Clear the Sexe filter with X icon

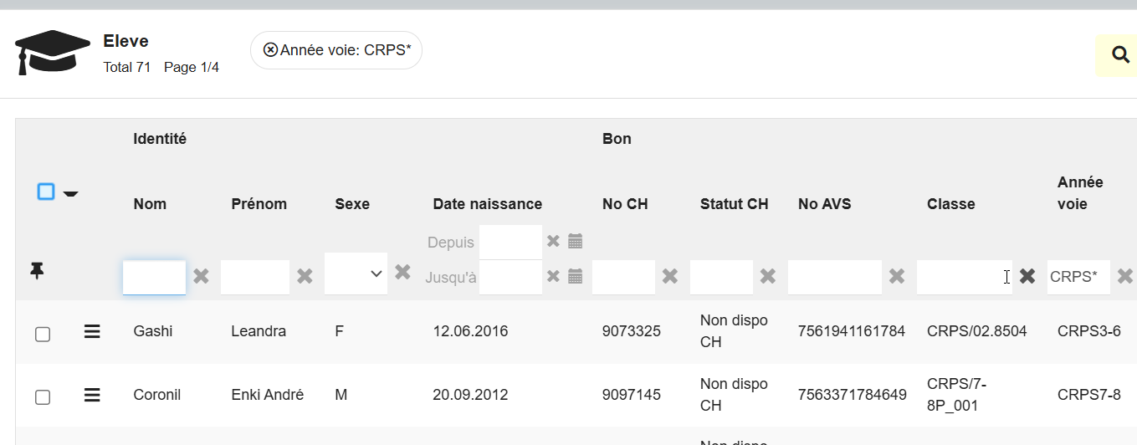[x=402, y=272]
